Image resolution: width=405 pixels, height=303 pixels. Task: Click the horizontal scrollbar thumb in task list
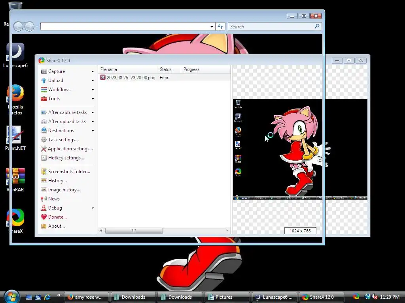(x=134, y=230)
